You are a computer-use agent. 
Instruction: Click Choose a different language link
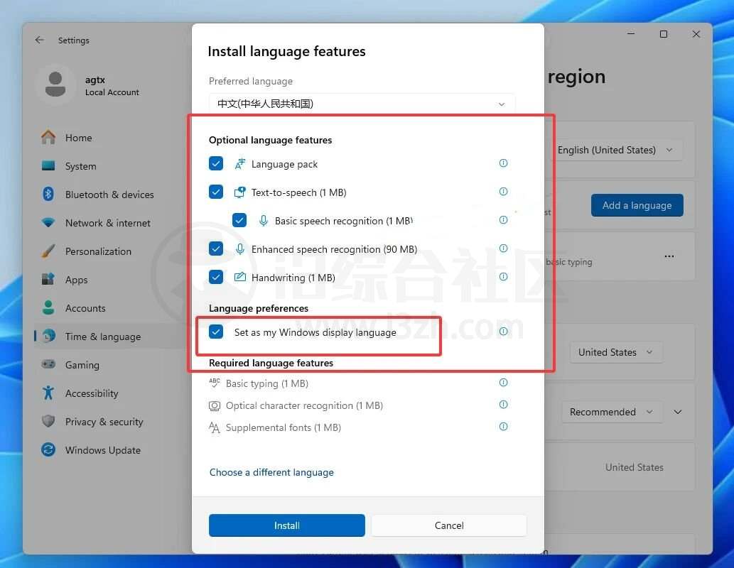[x=271, y=472]
